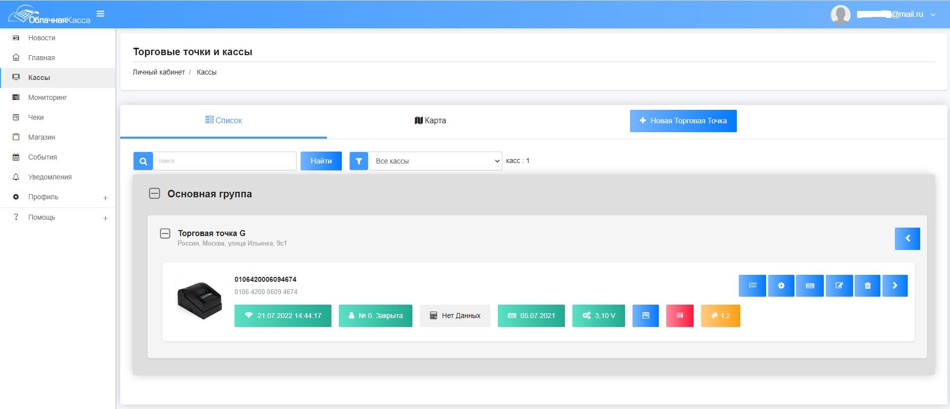
Task: Collapse the Основная группа section
Action: (155, 194)
